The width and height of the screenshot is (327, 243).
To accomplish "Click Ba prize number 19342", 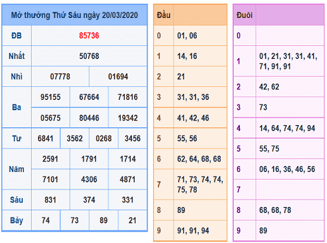I will coord(128,118).
